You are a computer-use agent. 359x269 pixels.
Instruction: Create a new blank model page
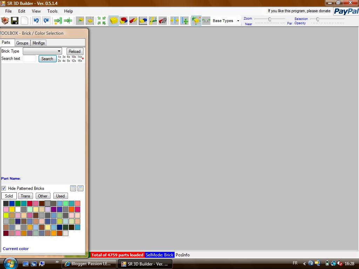(25, 21)
